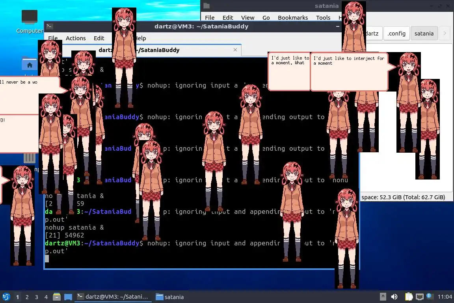The height and width of the screenshot is (303, 454).
Task: Click the 'never be a wo' speech bubble
Action: tap(30, 95)
